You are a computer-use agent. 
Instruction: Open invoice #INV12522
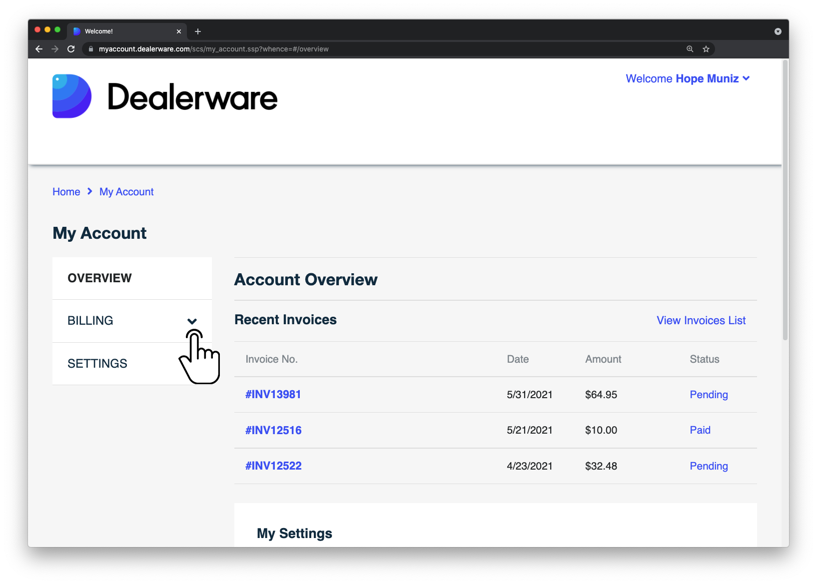(x=273, y=466)
